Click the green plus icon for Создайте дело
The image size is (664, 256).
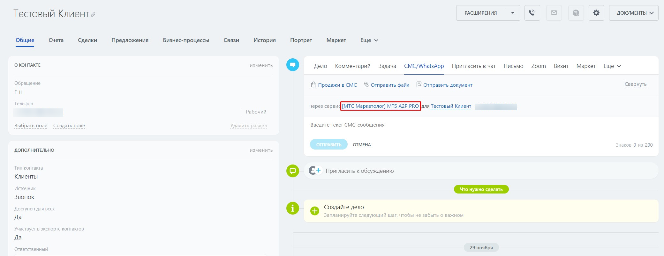click(315, 211)
